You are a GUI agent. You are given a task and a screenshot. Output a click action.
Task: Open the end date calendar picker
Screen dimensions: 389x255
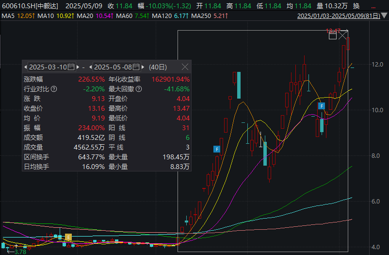136,67
